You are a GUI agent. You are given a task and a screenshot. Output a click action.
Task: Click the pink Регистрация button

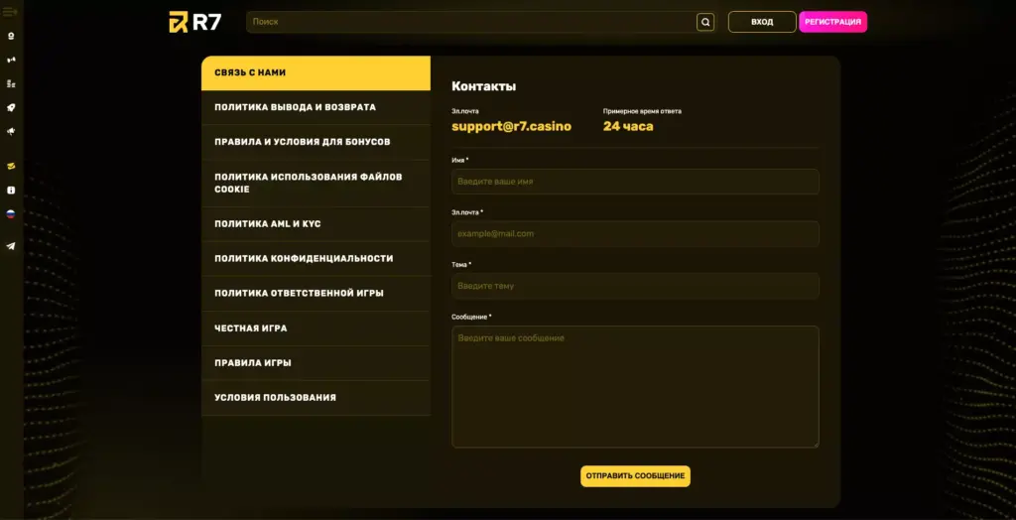click(832, 22)
